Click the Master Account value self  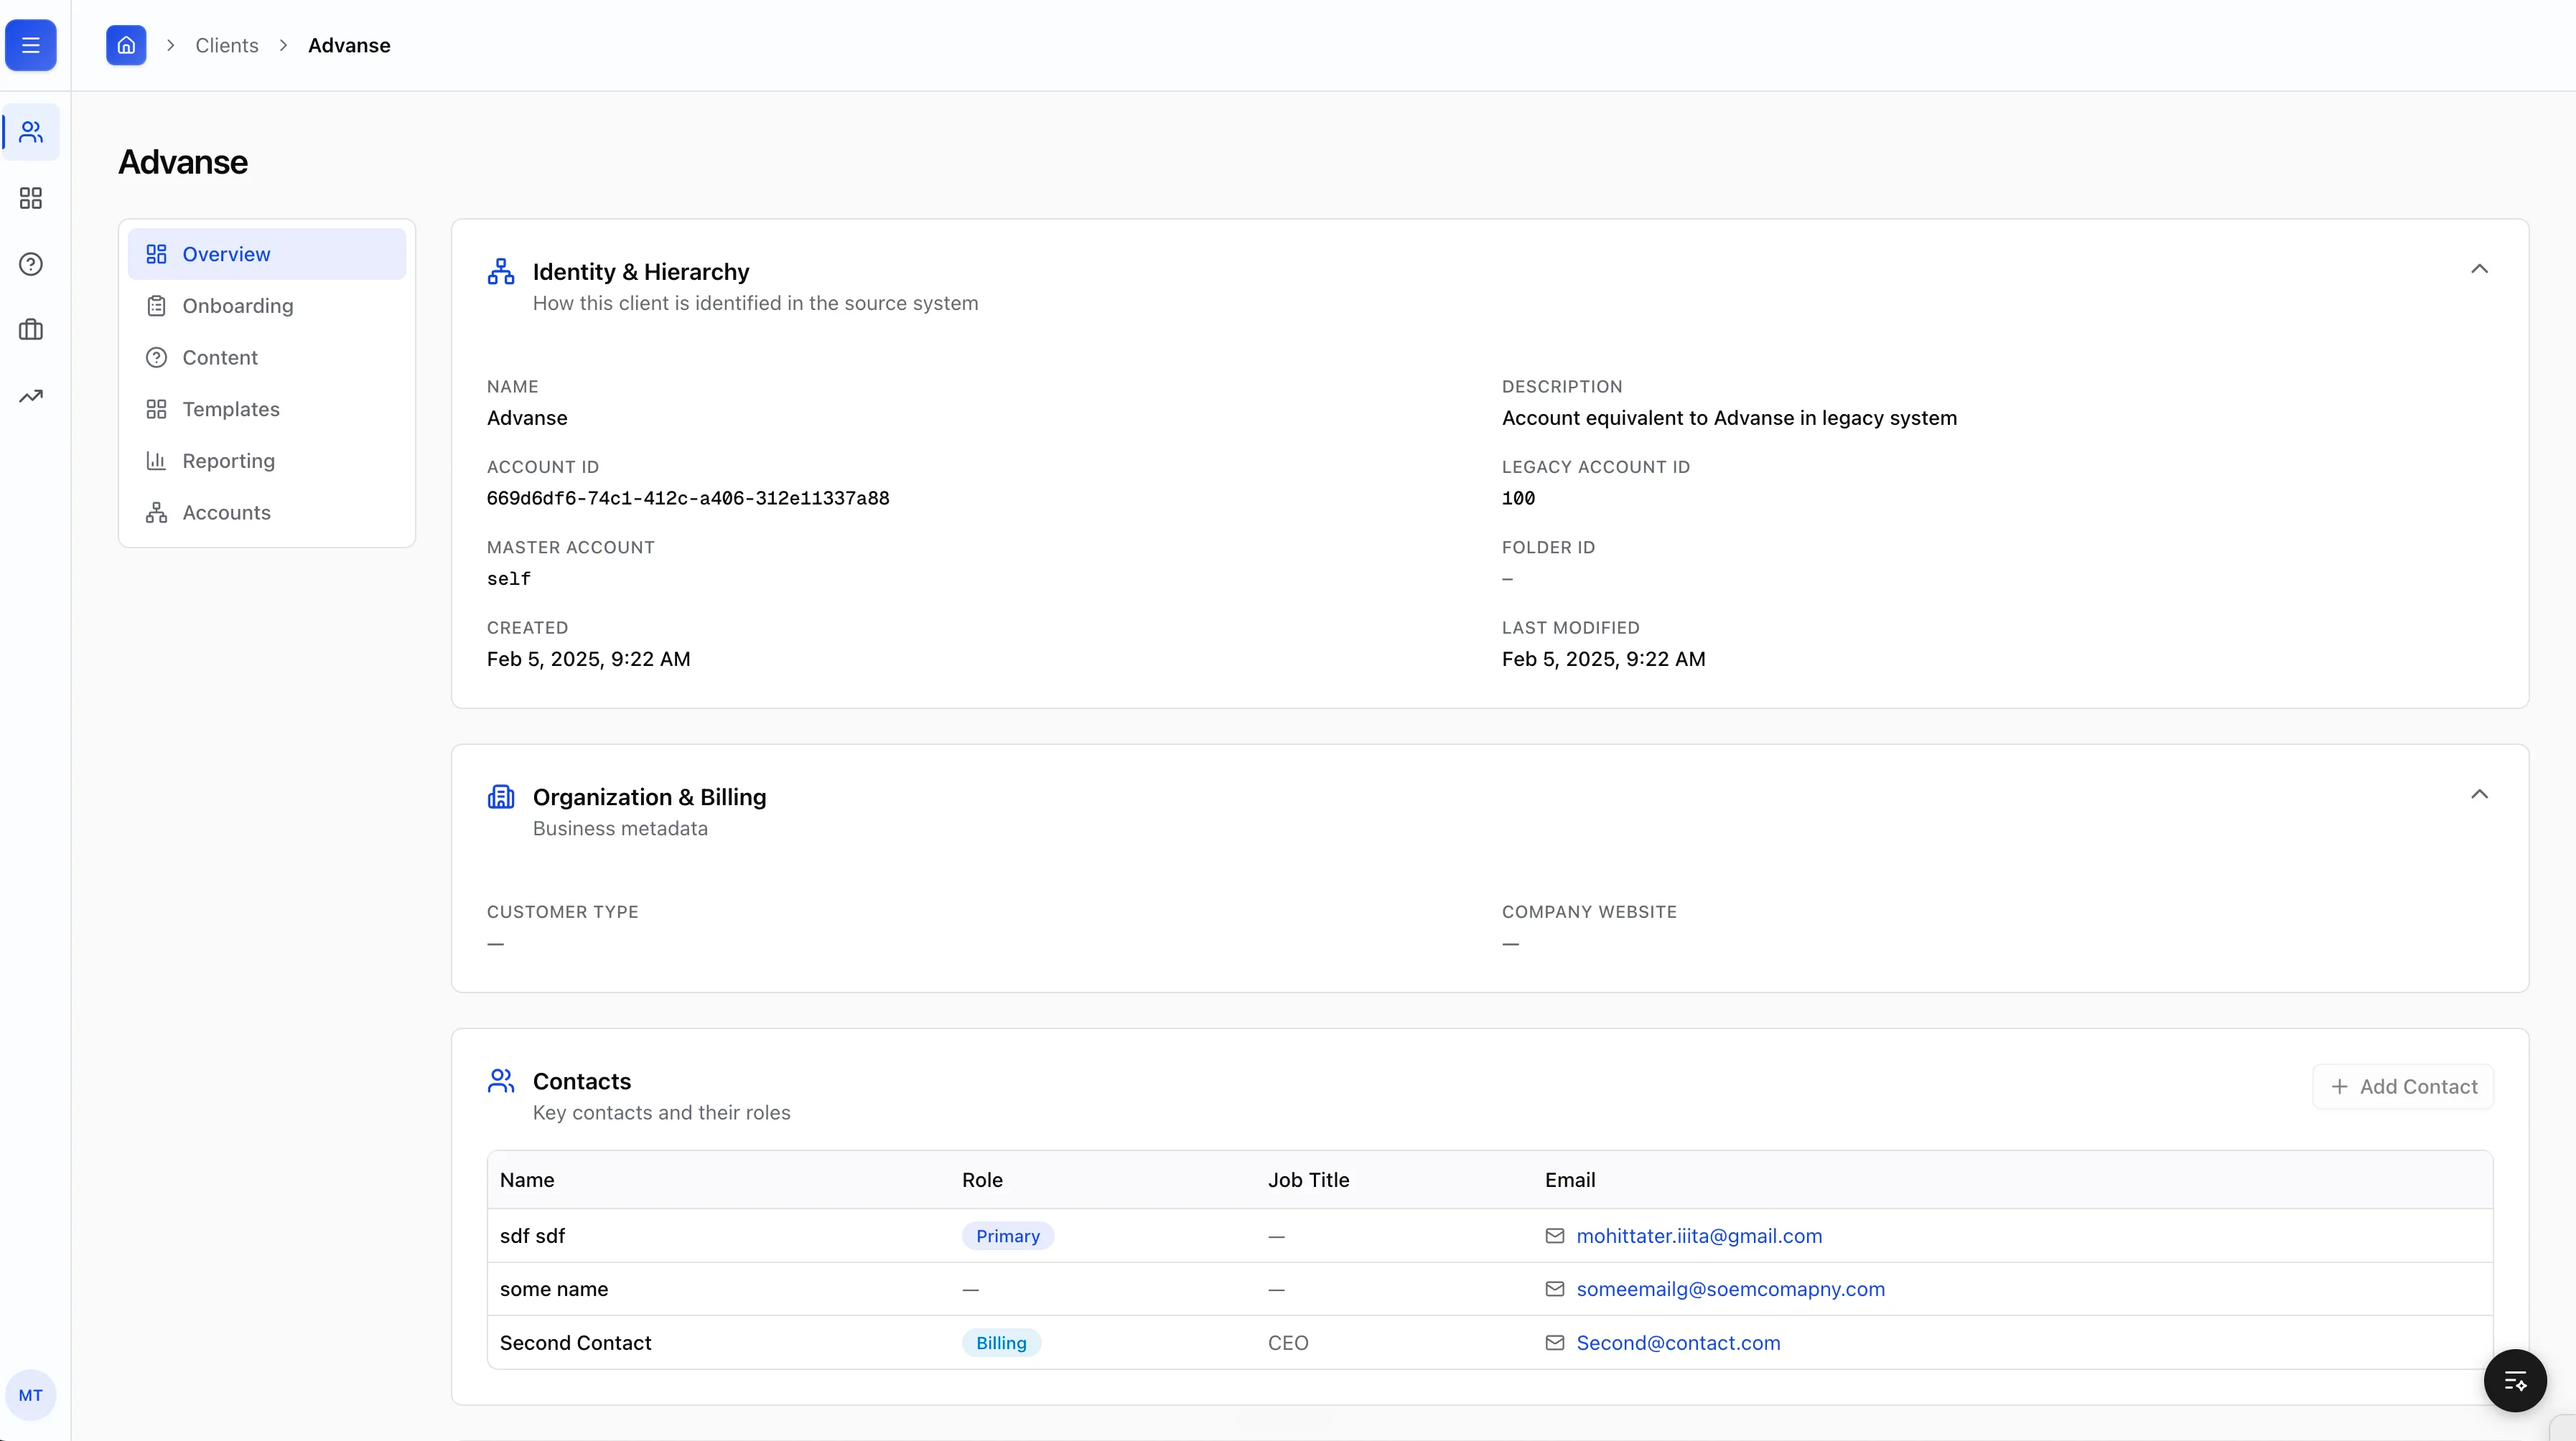click(509, 578)
